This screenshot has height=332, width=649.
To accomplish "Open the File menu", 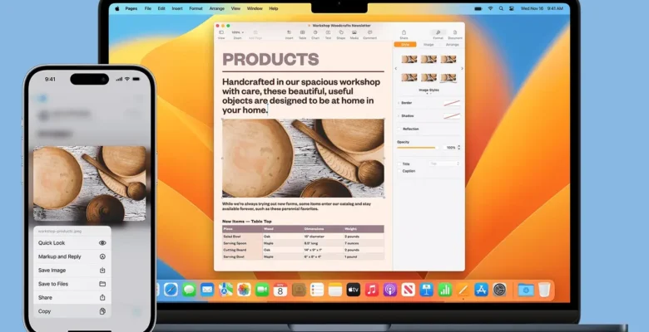I will point(148,8).
